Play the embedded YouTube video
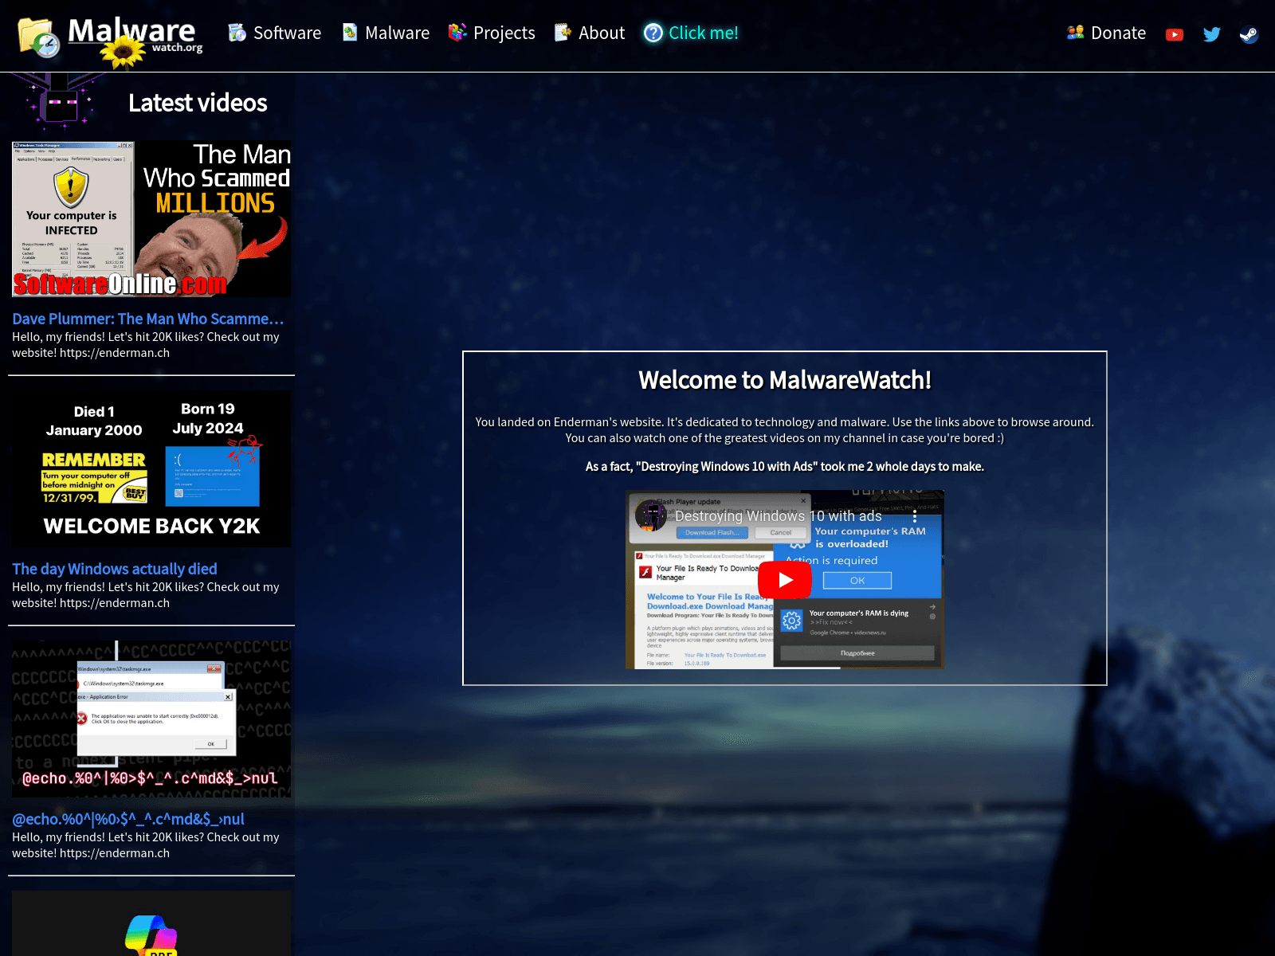The image size is (1275, 956). [x=784, y=579]
